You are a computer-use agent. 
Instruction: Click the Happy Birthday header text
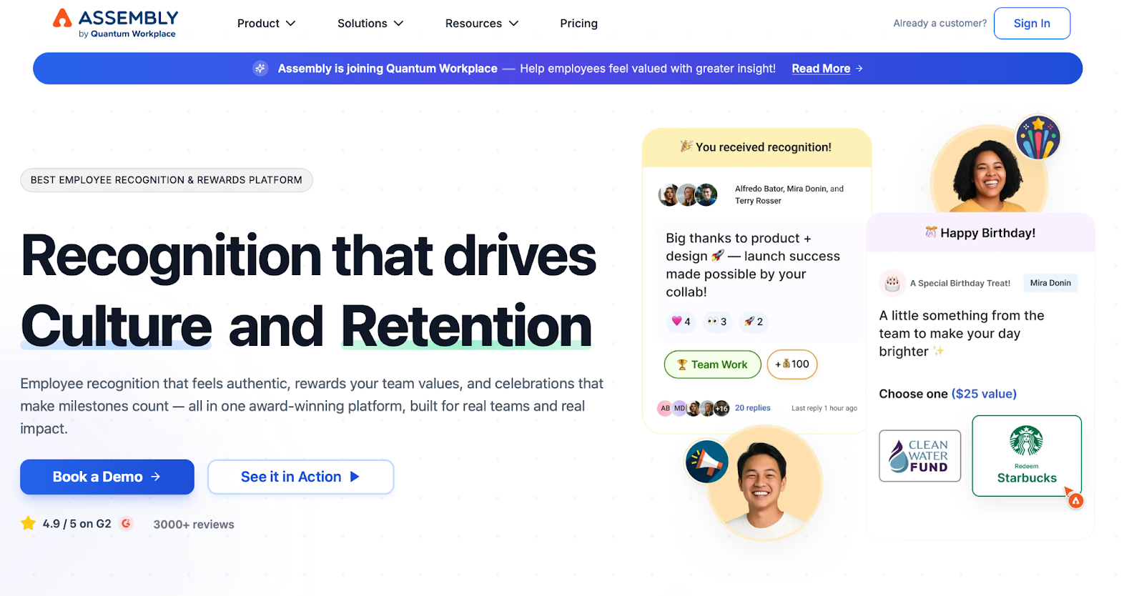coord(987,233)
